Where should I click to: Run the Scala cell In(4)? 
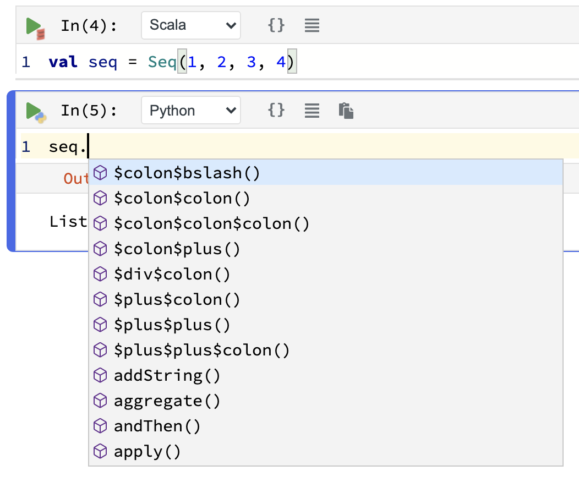(x=33, y=25)
